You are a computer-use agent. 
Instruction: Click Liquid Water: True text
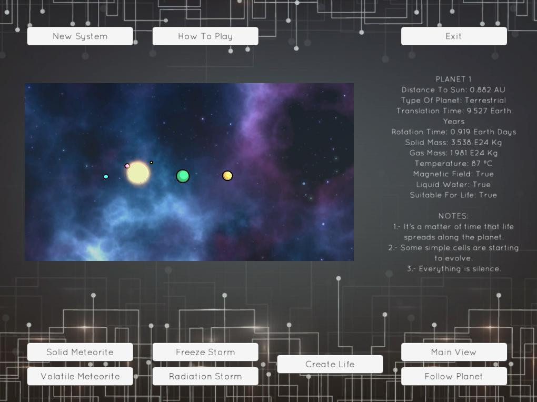[453, 185]
